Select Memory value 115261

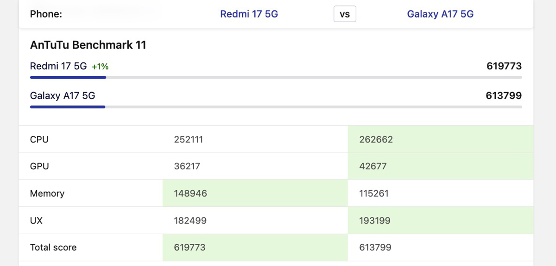click(x=374, y=193)
